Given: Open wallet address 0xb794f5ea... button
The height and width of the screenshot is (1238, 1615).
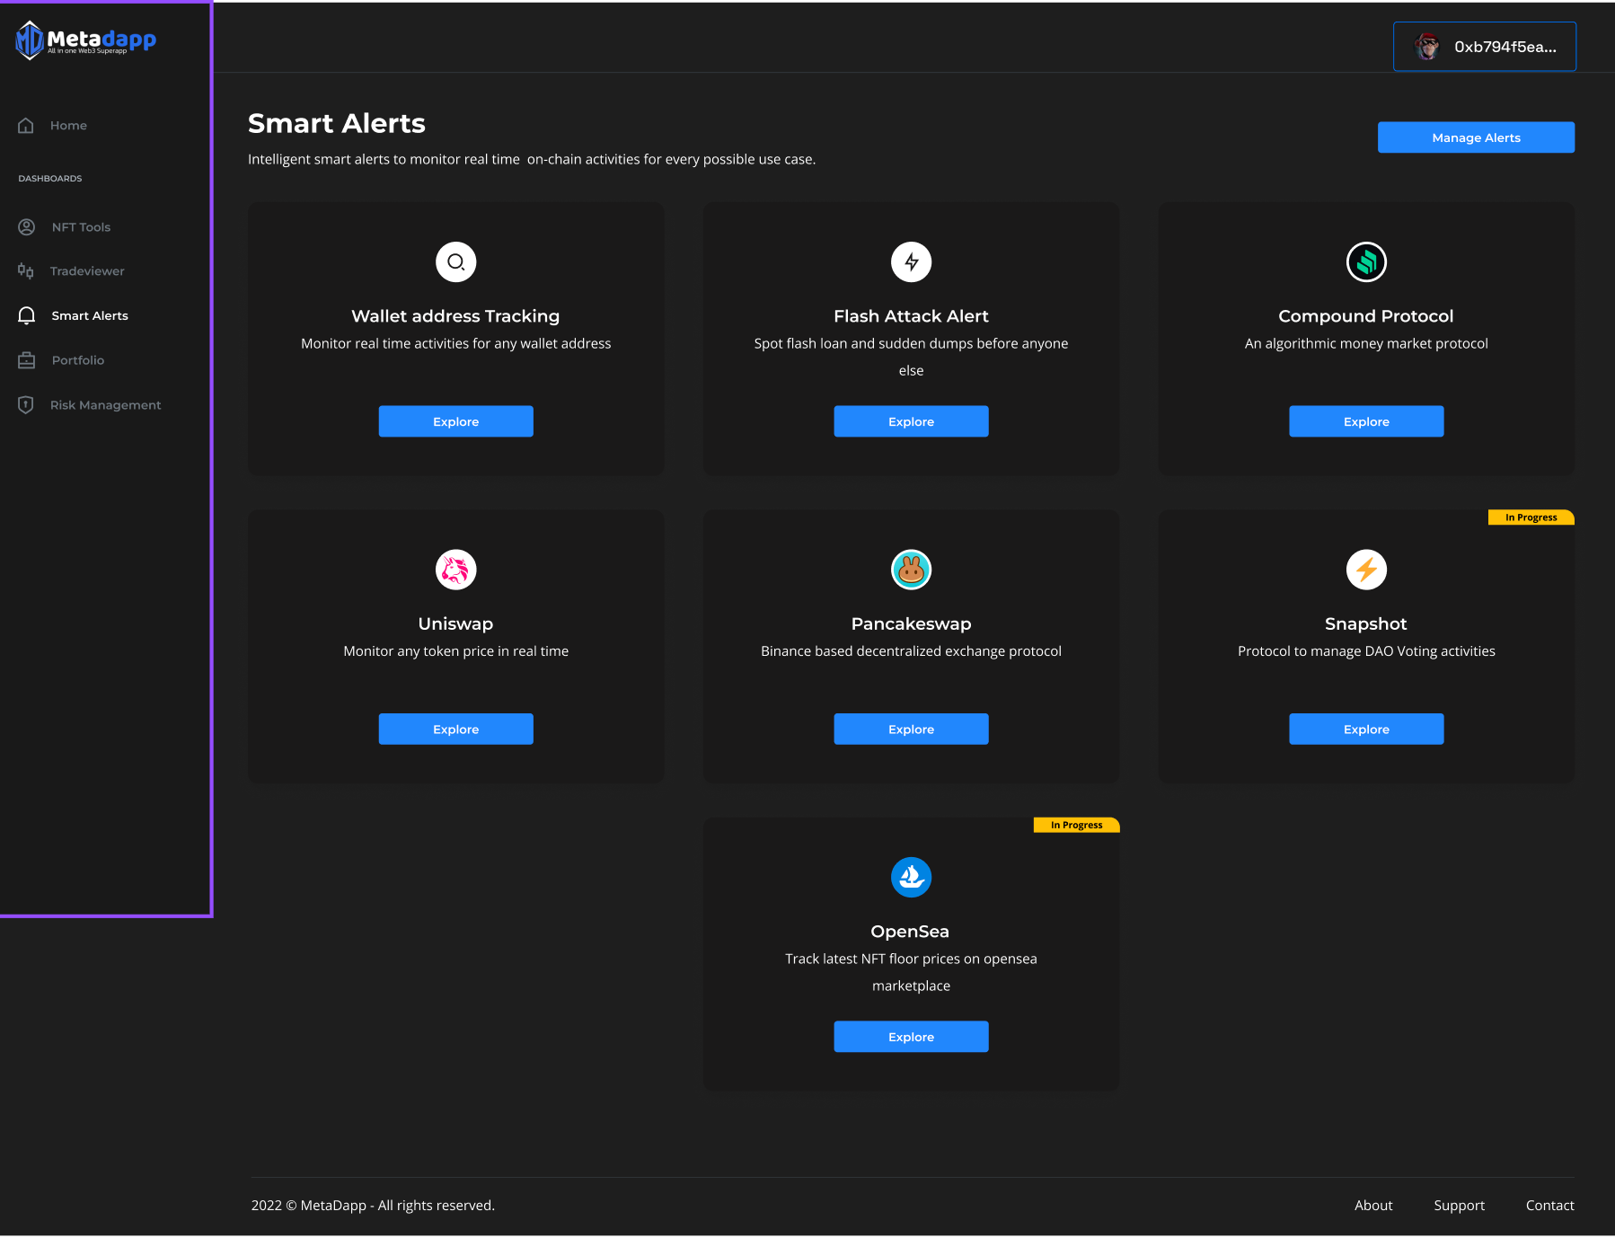Looking at the screenshot, I should (x=1485, y=47).
